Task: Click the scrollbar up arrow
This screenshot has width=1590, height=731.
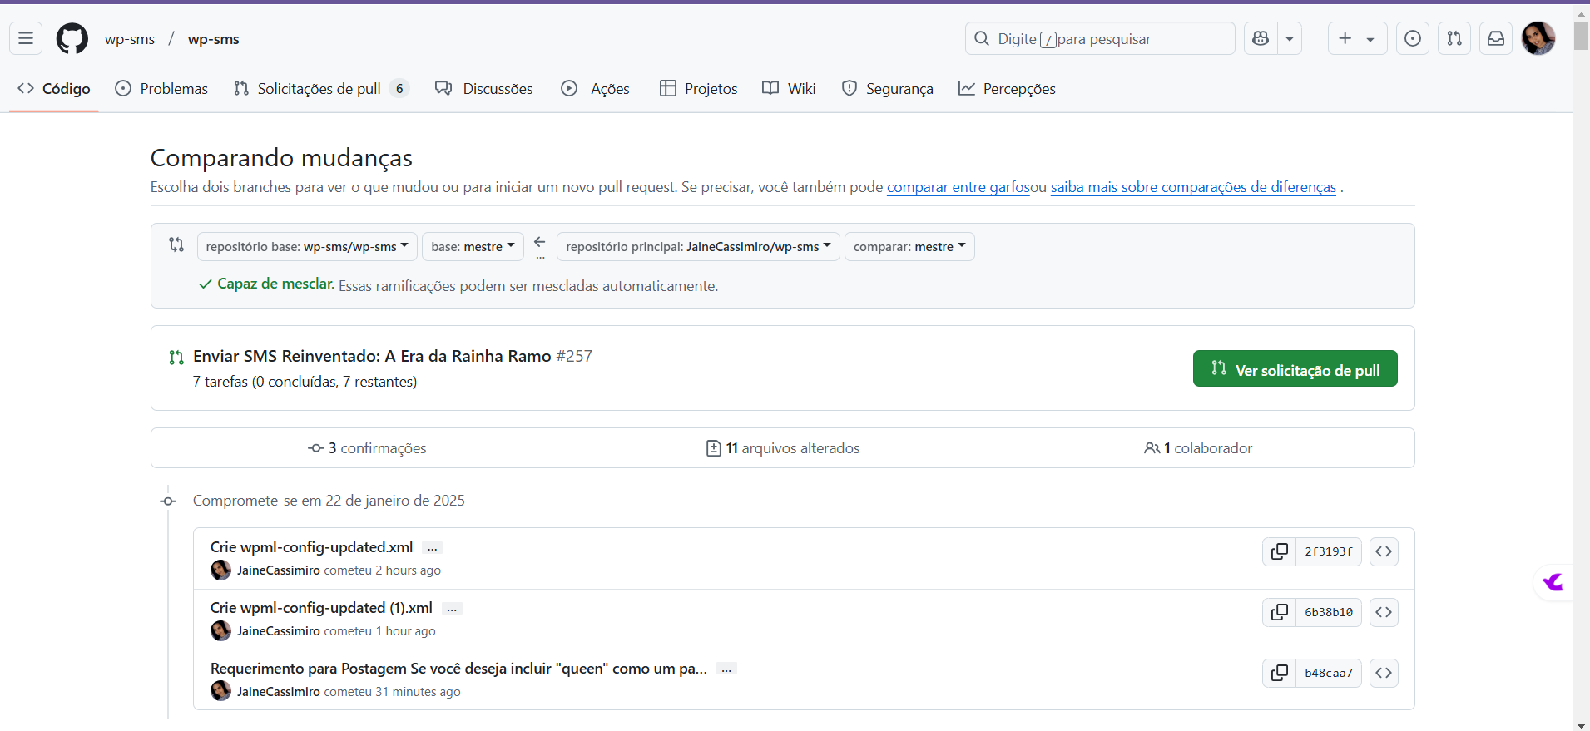Action: pyautogui.click(x=1581, y=13)
